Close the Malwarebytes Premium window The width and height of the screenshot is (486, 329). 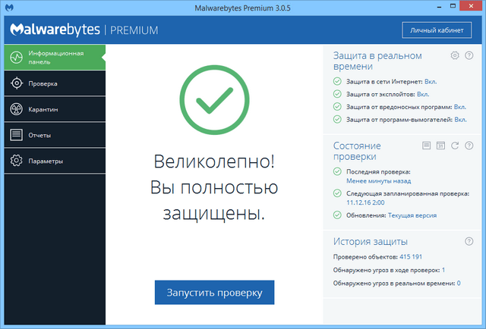coord(472,6)
